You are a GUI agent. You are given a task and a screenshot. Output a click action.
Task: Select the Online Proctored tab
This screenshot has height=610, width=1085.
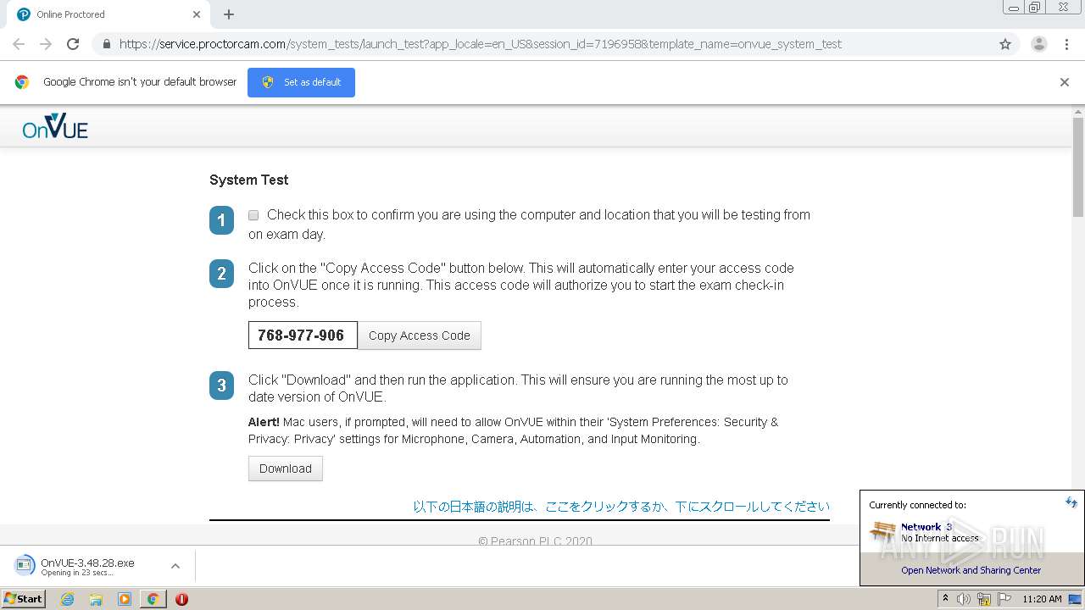click(108, 14)
